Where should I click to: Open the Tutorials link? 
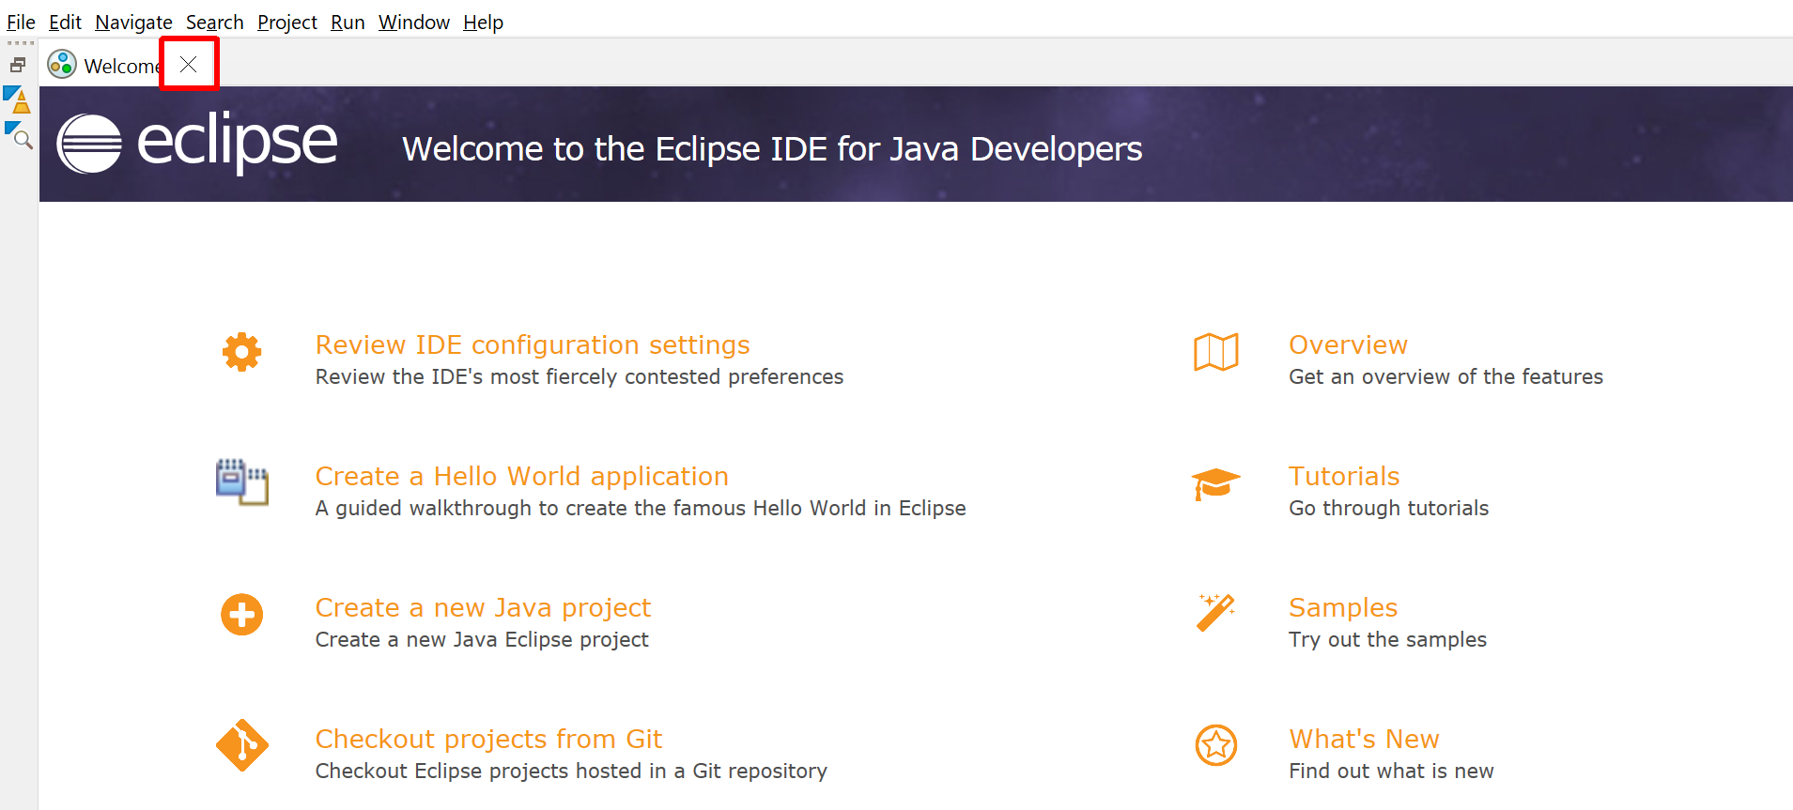pos(1344,476)
